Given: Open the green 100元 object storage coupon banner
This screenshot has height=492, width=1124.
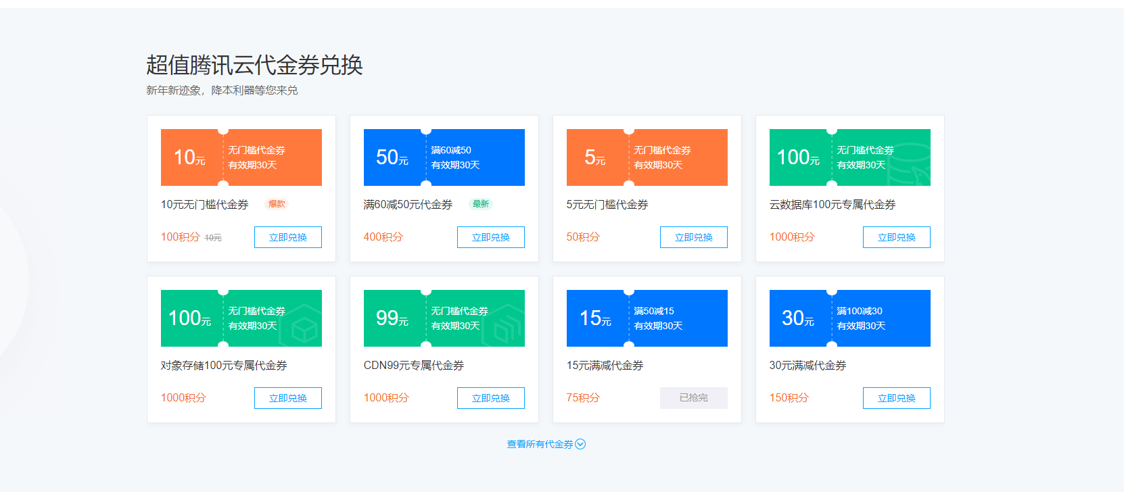Looking at the screenshot, I should pyautogui.click(x=241, y=318).
